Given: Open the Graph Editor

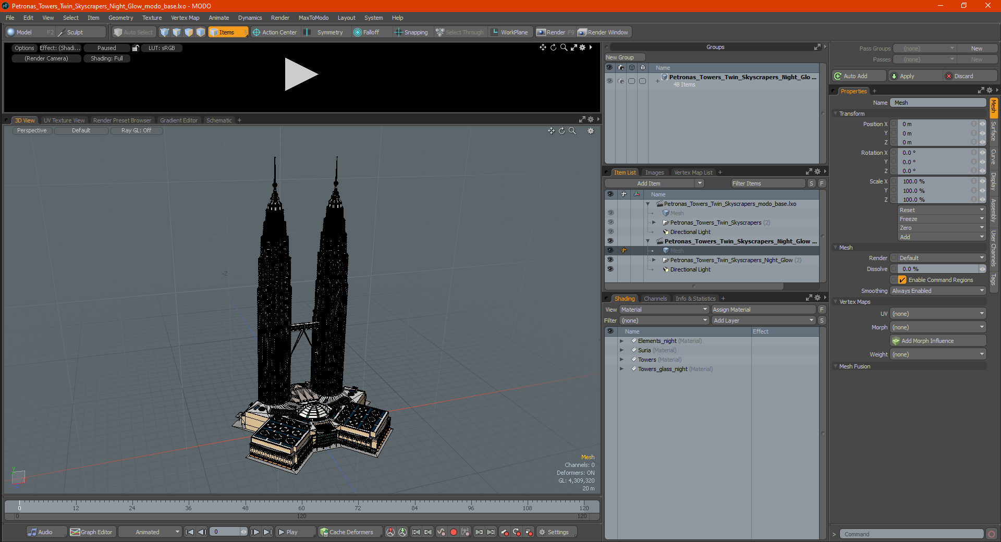Looking at the screenshot, I should point(91,532).
